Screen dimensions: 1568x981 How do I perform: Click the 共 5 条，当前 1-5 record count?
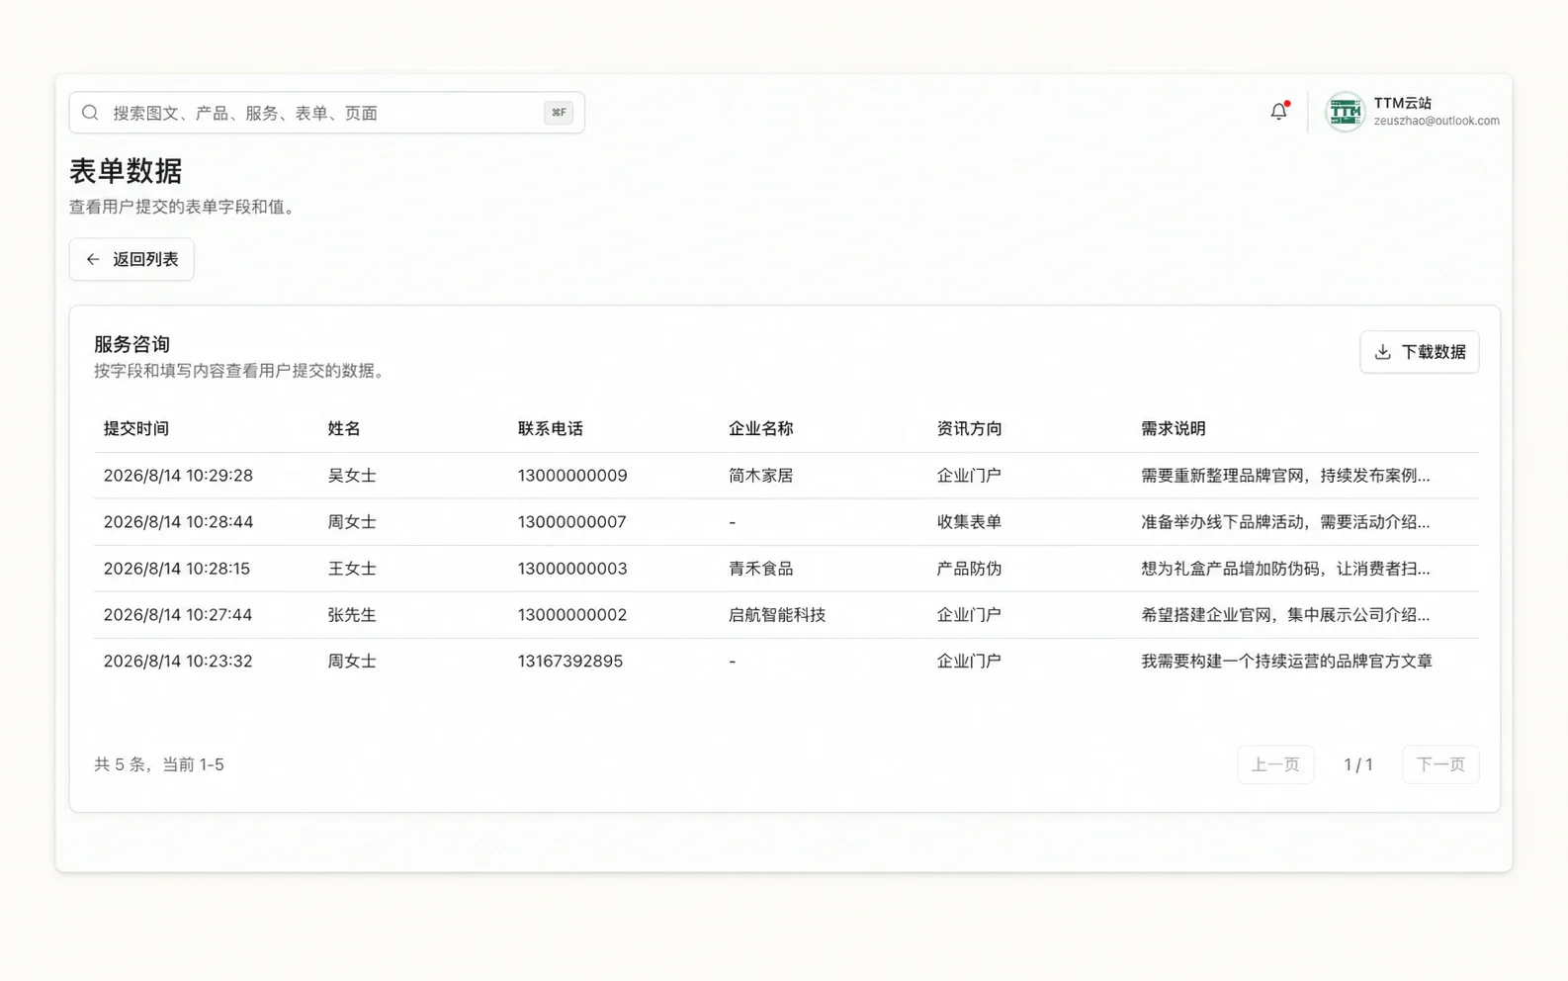tap(159, 764)
